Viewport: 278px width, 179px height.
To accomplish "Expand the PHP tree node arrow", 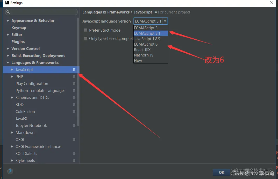I will click(x=12, y=77).
